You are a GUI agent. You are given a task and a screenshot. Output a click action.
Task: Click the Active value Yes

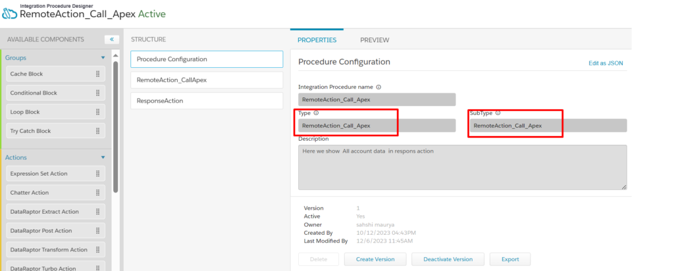tap(361, 216)
